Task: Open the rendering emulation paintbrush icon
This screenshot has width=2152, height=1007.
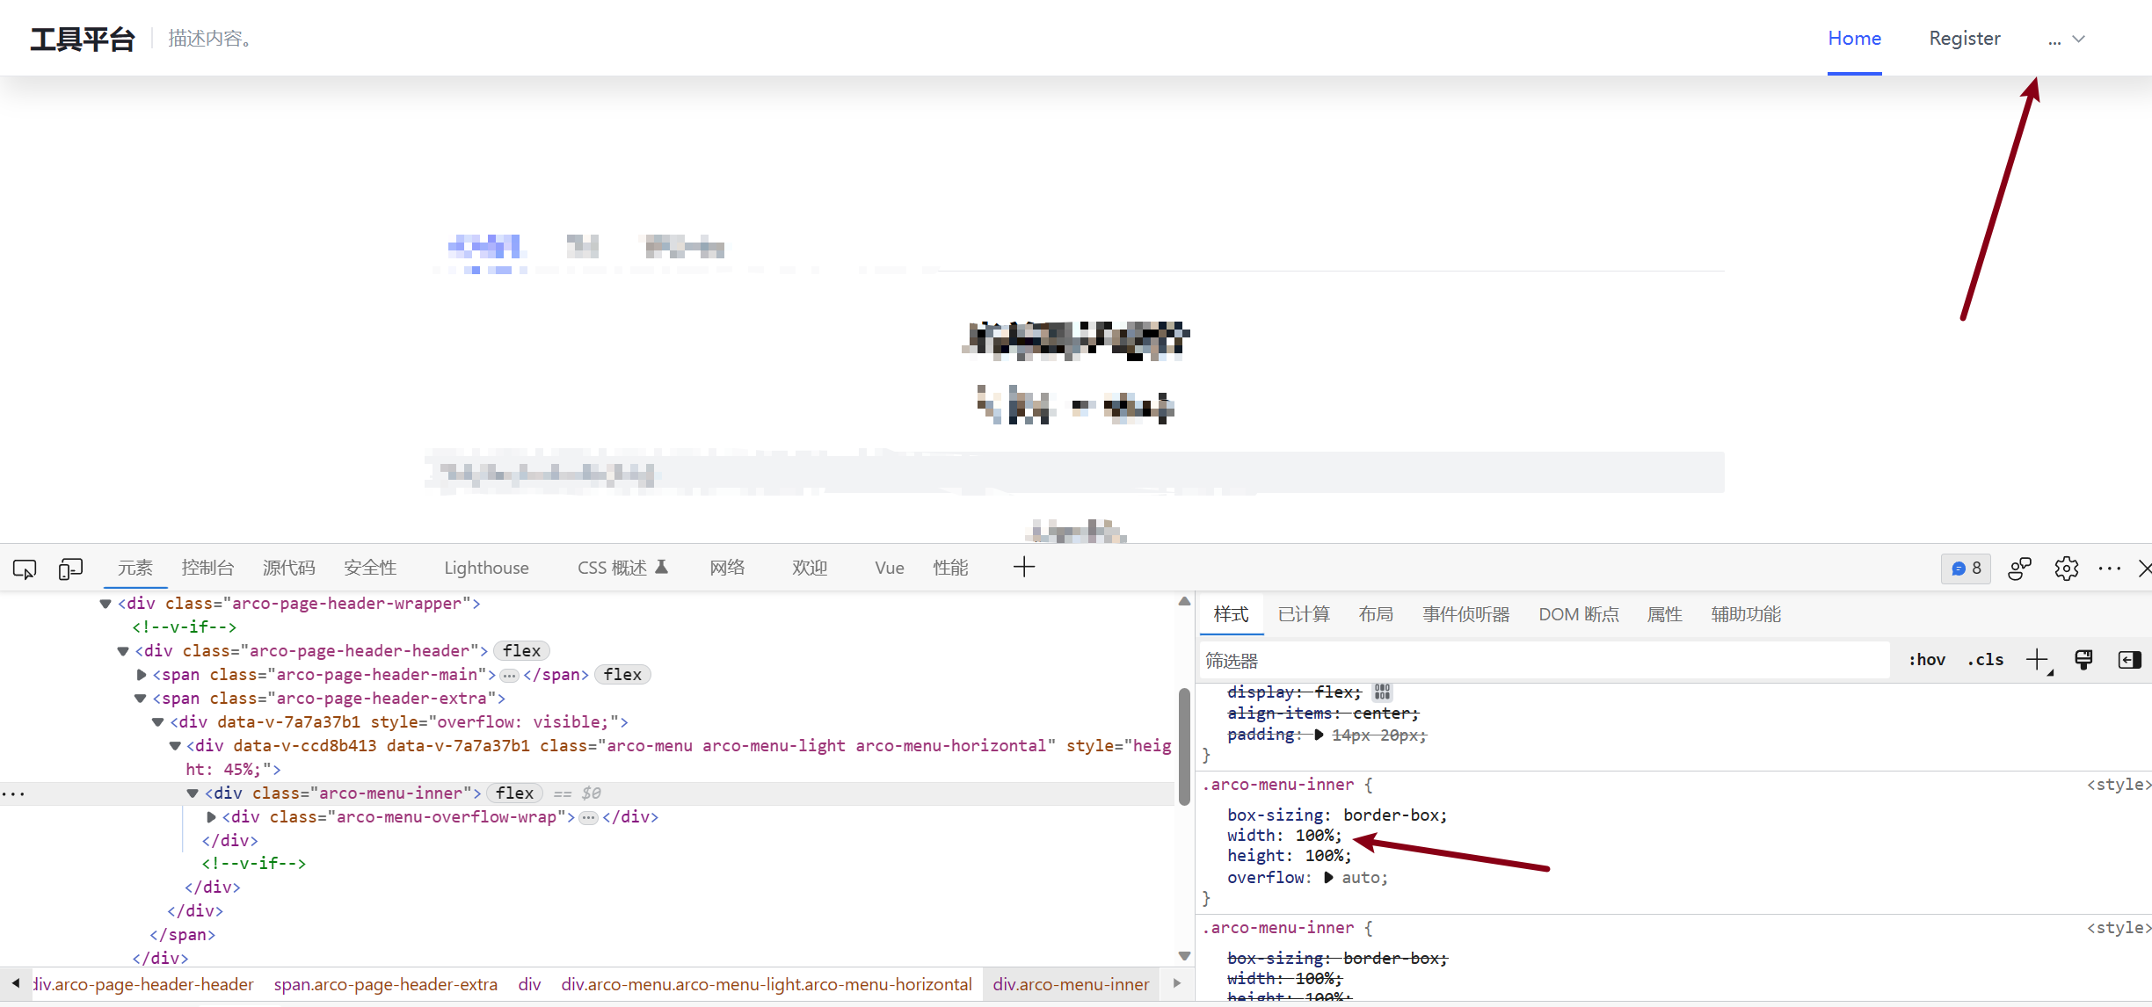Action: click(x=2083, y=660)
